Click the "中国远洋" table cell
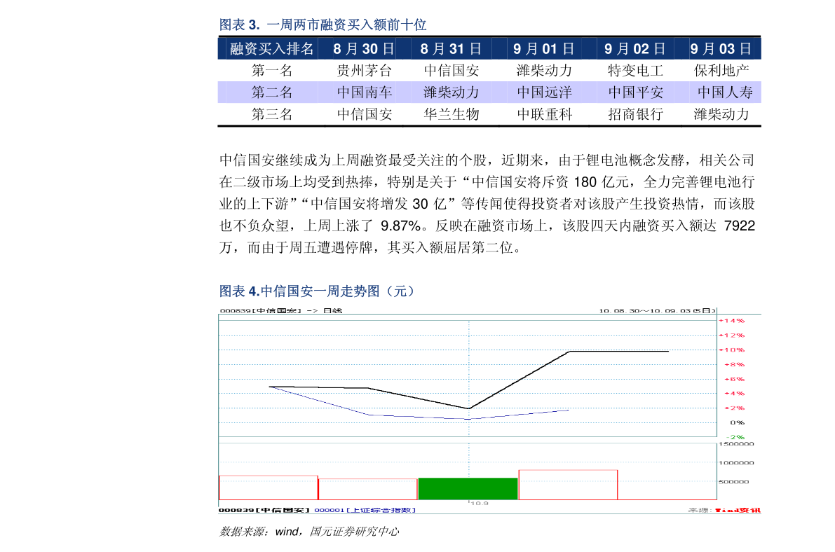 pyautogui.click(x=544, y=92)
